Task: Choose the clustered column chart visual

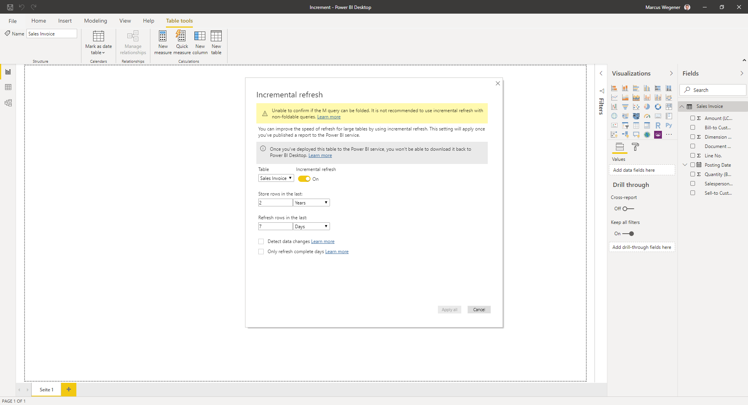Action: point(647,88)
